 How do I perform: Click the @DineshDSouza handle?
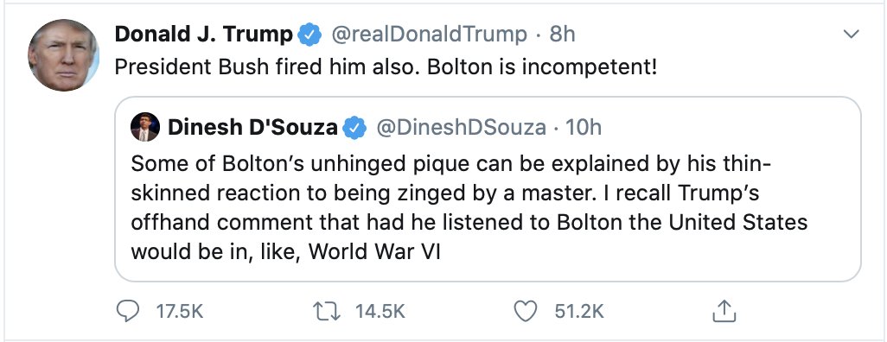click(461, 128)
